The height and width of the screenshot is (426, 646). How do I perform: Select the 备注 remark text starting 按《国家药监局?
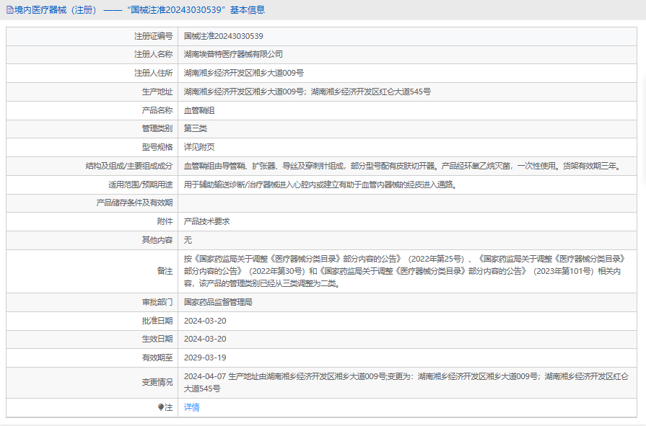point(405,271)
